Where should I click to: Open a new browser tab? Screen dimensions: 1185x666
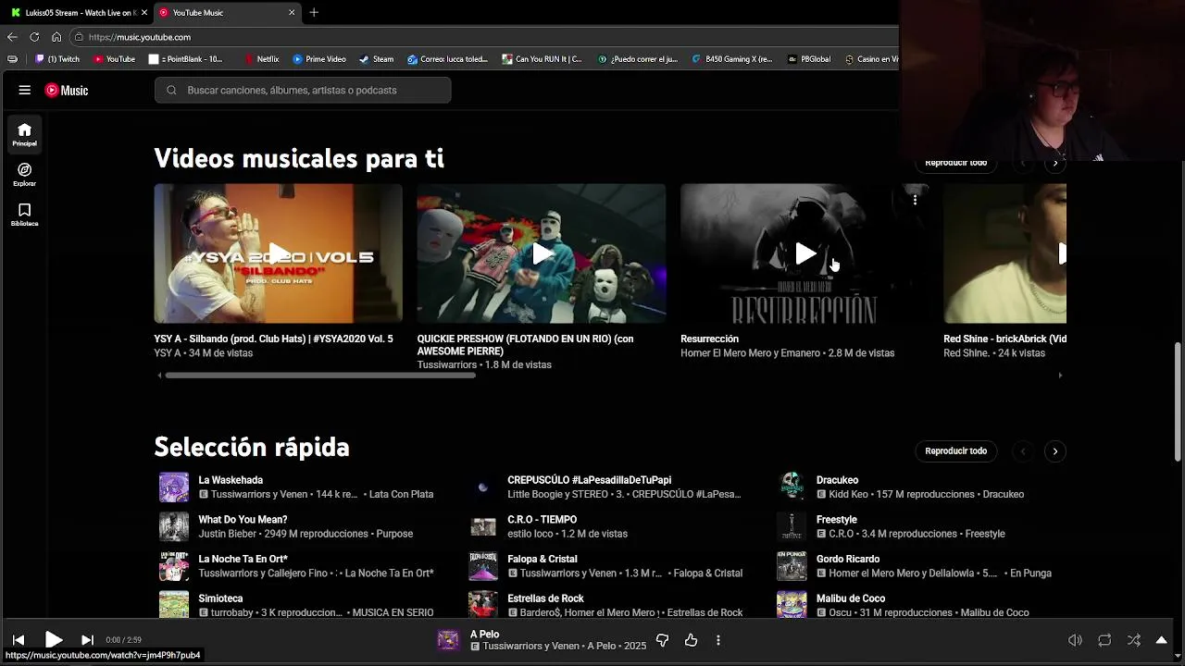coord(314,13)
